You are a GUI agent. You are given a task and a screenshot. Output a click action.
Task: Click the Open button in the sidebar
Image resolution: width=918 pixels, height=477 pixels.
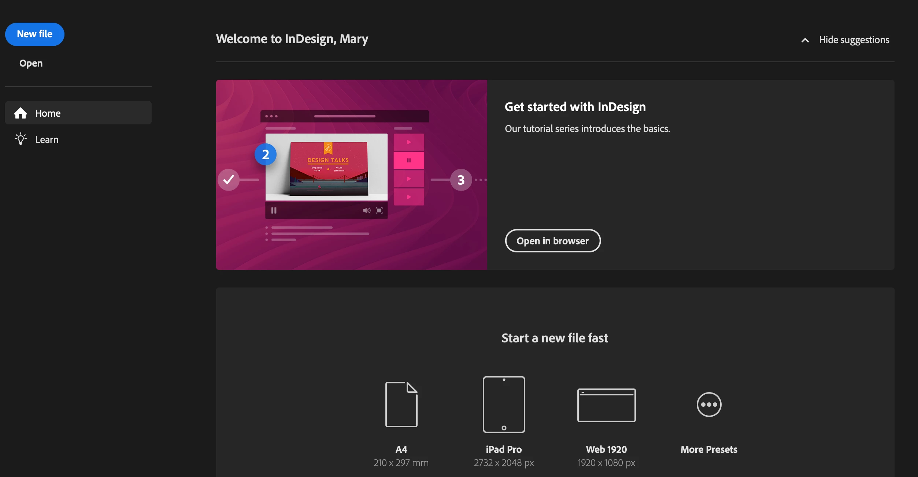[x=31, y=63]
